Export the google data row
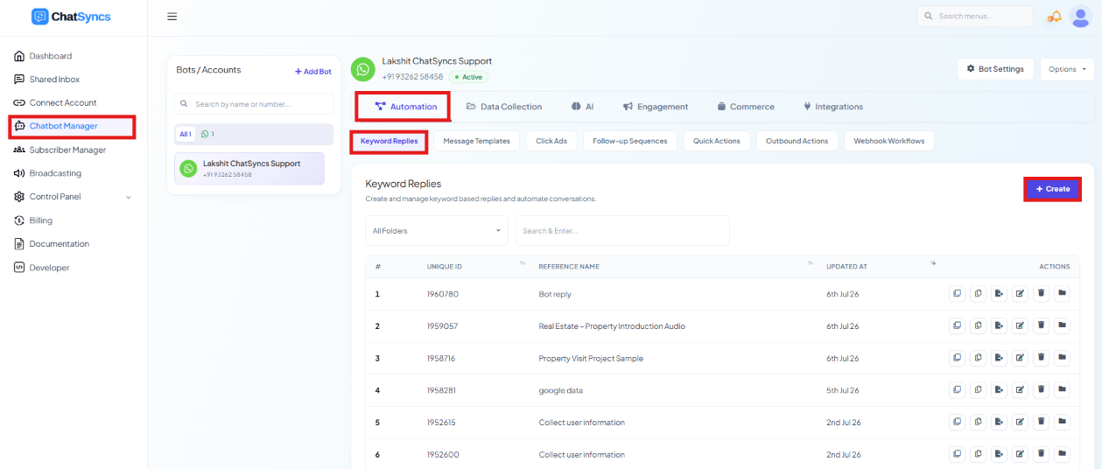Image resolution: width=1102 pixels, height=469 pixels. click(x=999, y=390)
